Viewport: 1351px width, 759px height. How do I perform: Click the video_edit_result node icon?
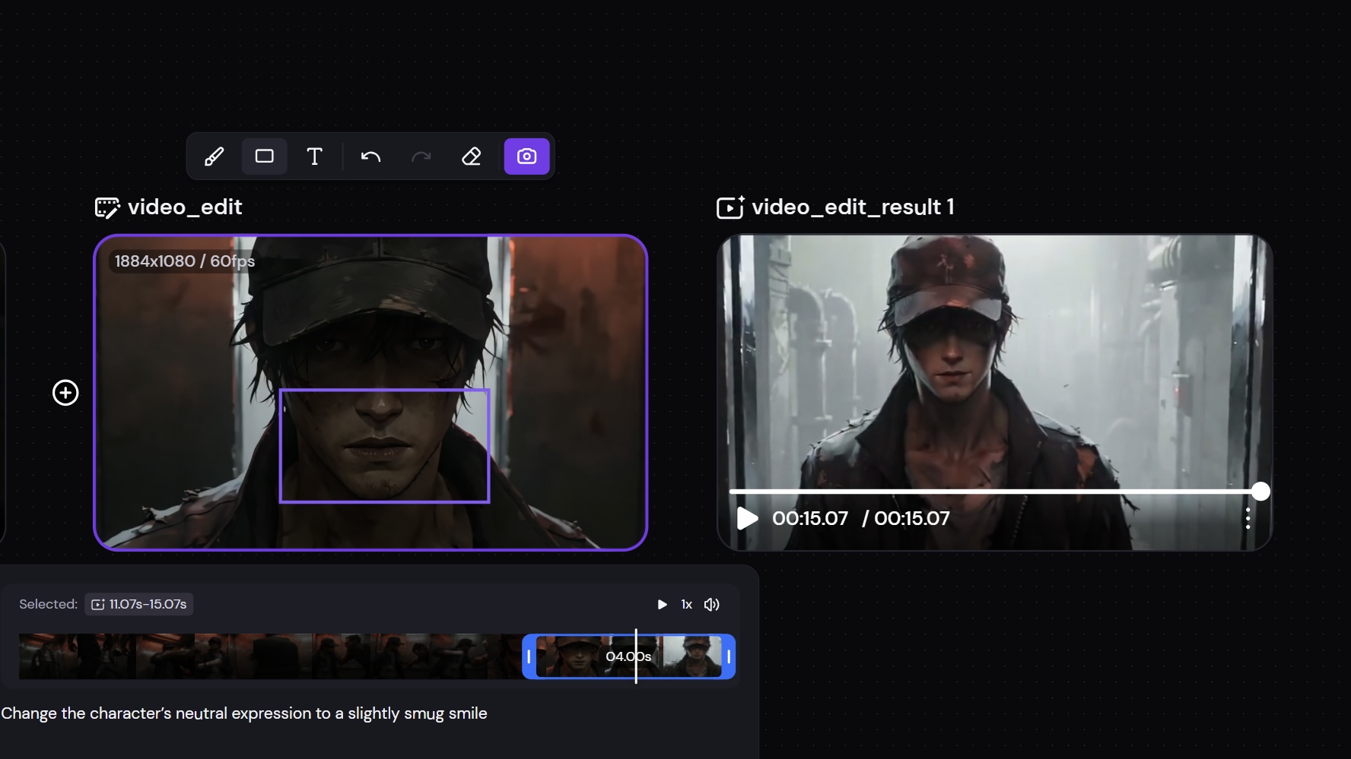(x=730, y=207)
